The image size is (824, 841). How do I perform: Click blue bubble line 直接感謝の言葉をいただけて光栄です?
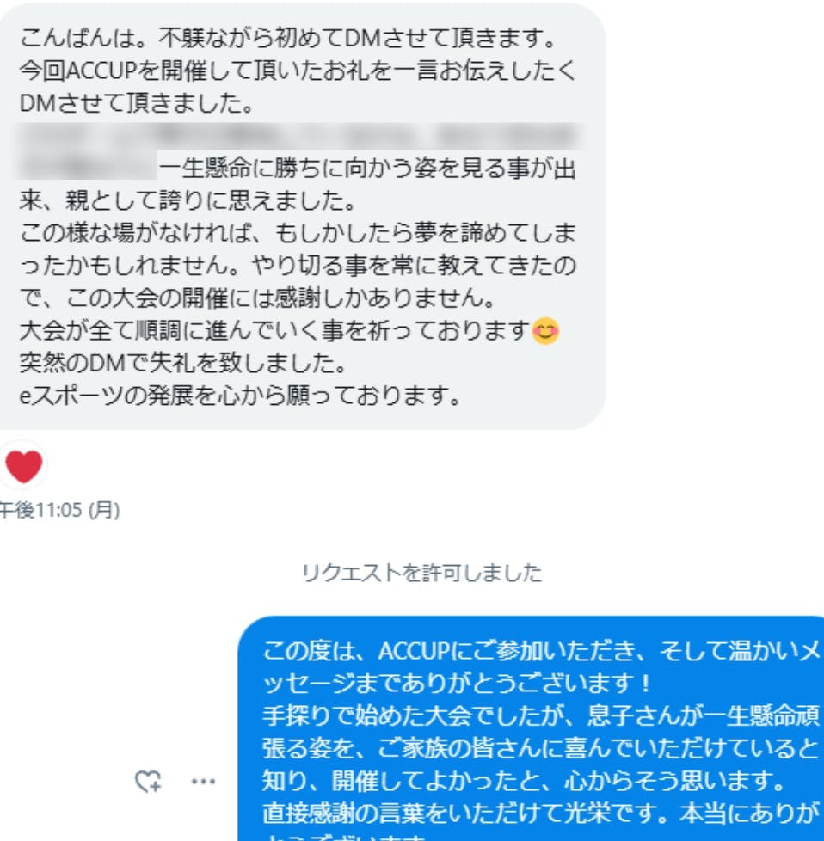[542, 813]
